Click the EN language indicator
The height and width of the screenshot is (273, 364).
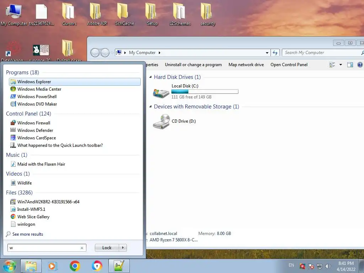coord(291,265)
